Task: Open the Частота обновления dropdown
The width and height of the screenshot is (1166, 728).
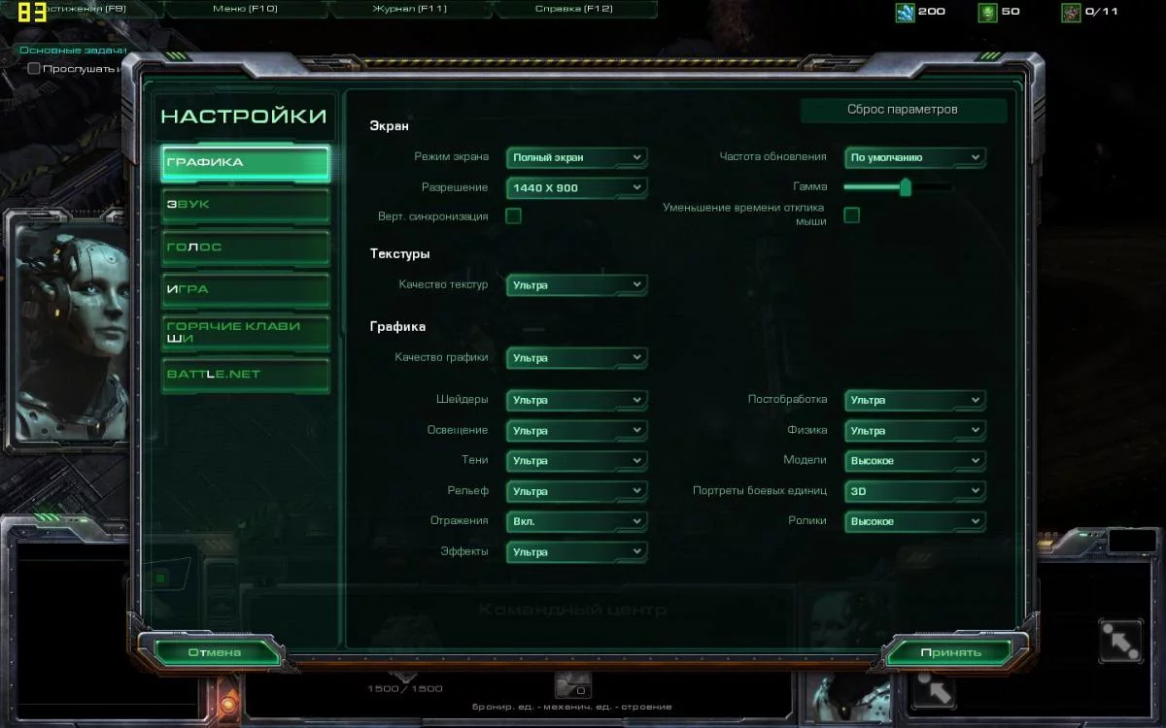Action: pyautogui.click(x=914, y=157)
